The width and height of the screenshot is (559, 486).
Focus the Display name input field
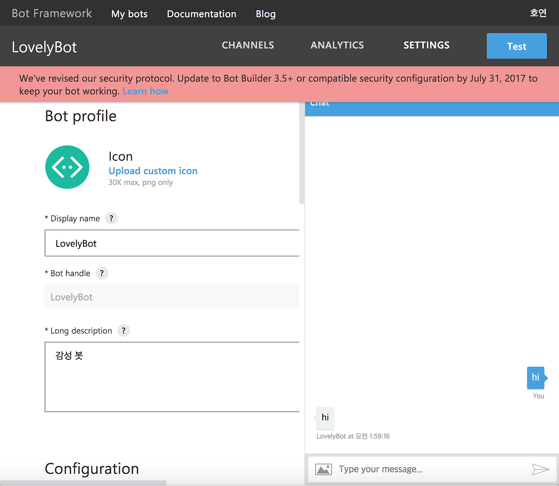point(172,243)
